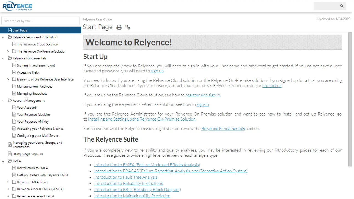The image size is (354, 199).
Task: Click the copy link chain icon
Action: click(x=127, y=27)
